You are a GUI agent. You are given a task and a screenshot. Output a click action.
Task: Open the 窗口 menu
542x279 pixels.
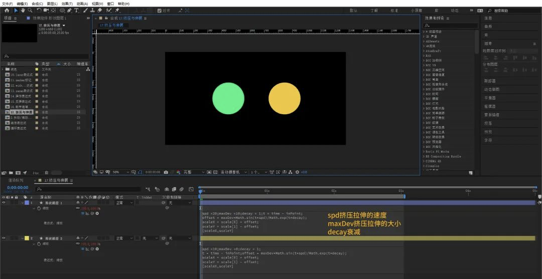click(x=110, y=4)
